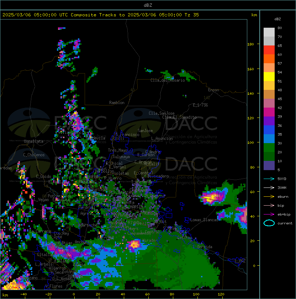Viewport: 296px width, 299px height.
Task: Click the 'L_PAZ' place label
Action: coord(240,261)
